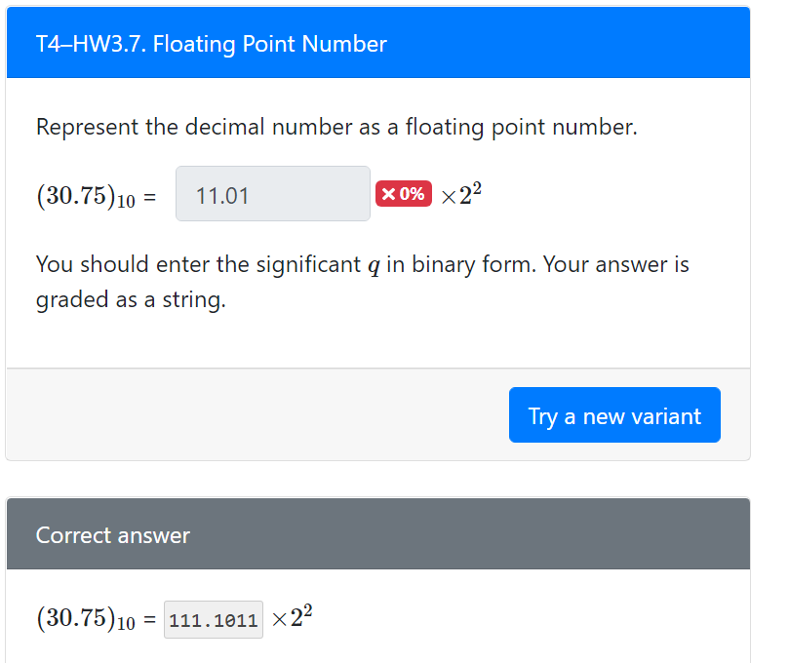Image resolution: width=789 pixels, height=663 pixels.
Task: Click the (30.75) base 10 label under Correct answer
Action: [86, 619]
